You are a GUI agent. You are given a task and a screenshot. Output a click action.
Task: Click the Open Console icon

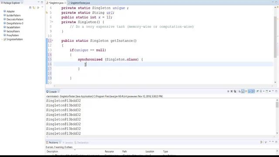[x=267, y=91]
